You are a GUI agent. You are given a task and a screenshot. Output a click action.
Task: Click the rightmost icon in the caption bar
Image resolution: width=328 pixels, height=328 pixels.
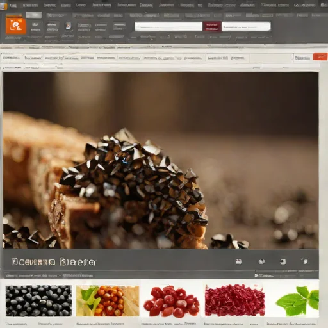click(x=306, y=261)
